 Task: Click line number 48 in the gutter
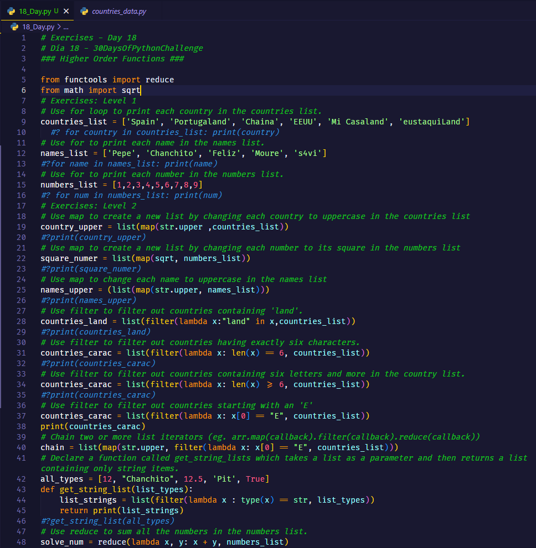[22, 542]
